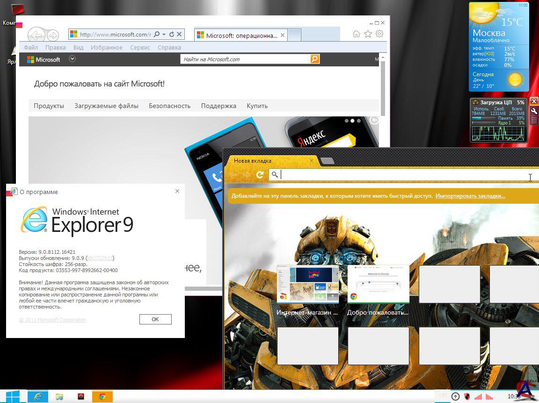Expand the dropdown chevron beside Microsoft logo

[x=72, y=59]
